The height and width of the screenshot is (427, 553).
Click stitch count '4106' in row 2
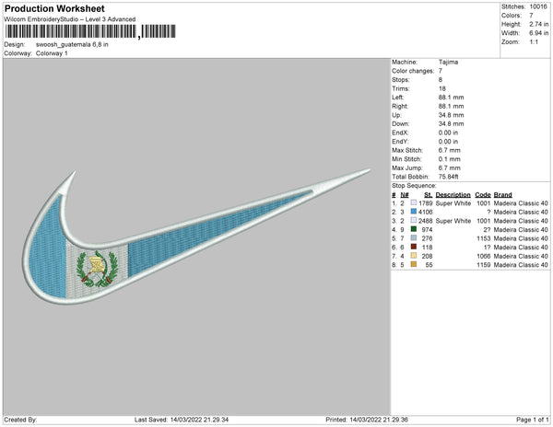click(425, 212)
